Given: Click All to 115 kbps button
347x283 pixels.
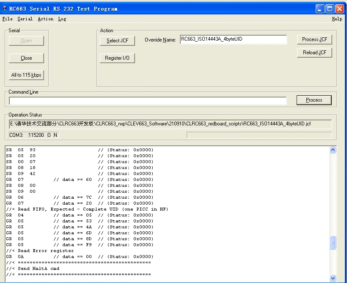Looking at the screenshot, I should (x=26, y=75).
